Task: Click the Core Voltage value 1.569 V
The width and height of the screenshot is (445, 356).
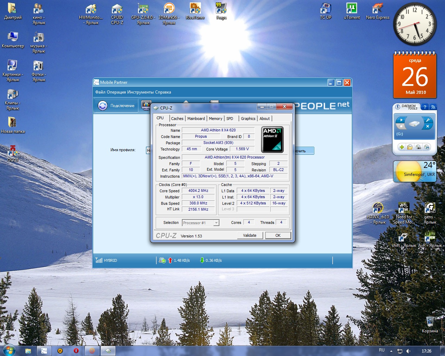Action: click(x=242, y=149)
